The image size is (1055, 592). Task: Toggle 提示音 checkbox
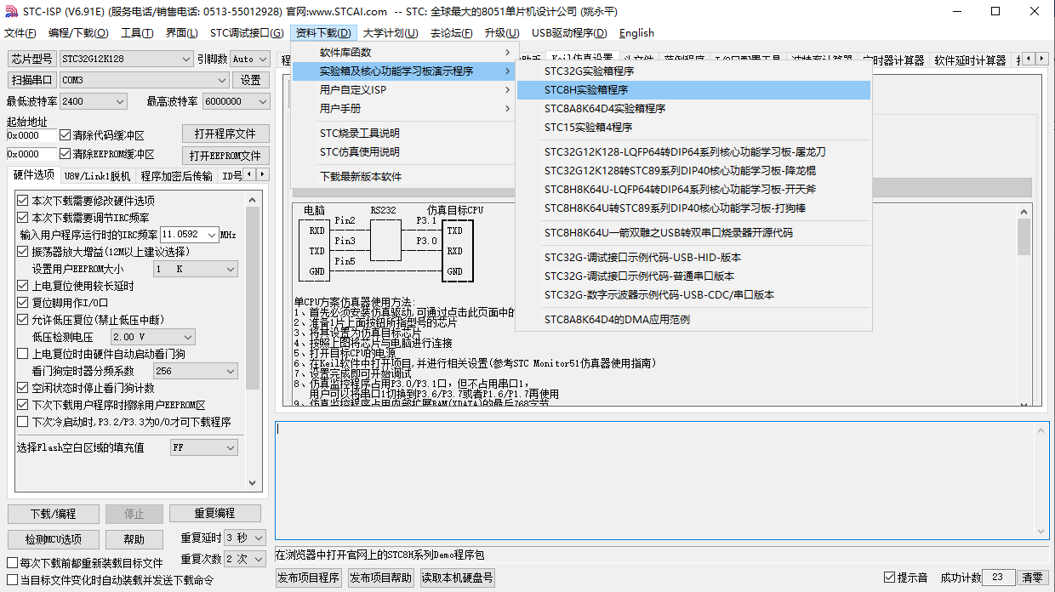point(890,578)
